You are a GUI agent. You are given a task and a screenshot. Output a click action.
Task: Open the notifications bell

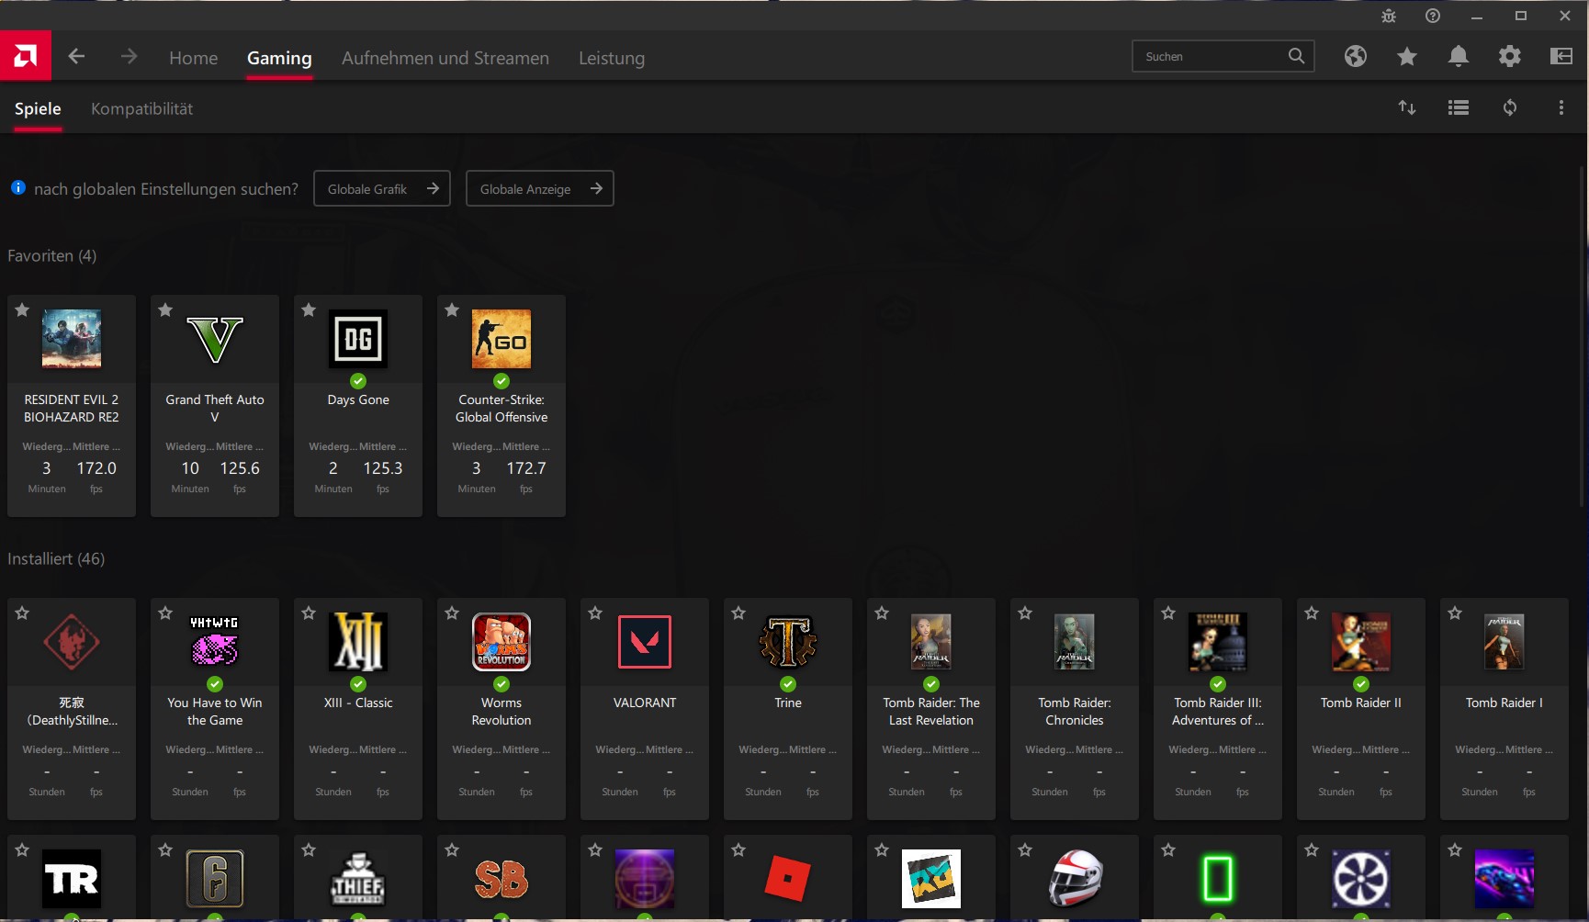(1458, 56)
